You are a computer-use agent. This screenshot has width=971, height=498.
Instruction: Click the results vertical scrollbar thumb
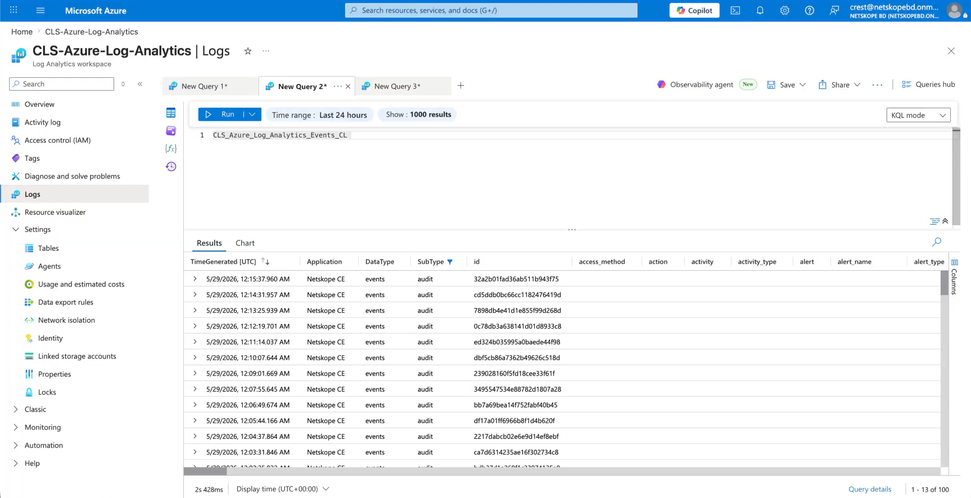[x=944, y=283]
